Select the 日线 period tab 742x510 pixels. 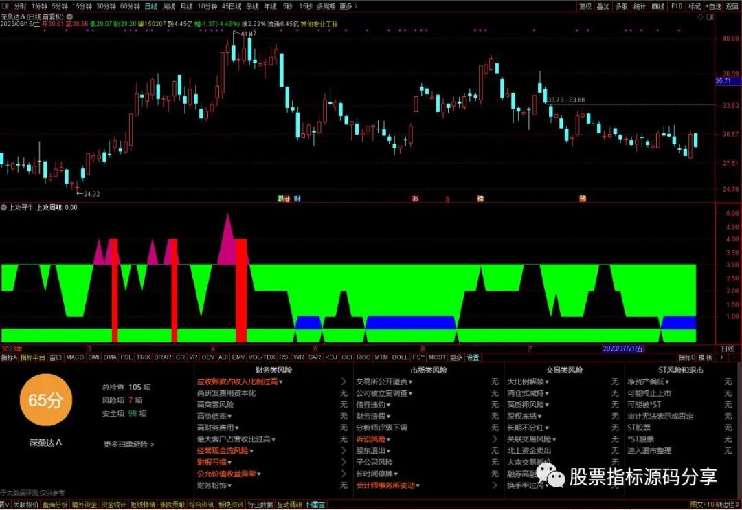click(151, 6)
